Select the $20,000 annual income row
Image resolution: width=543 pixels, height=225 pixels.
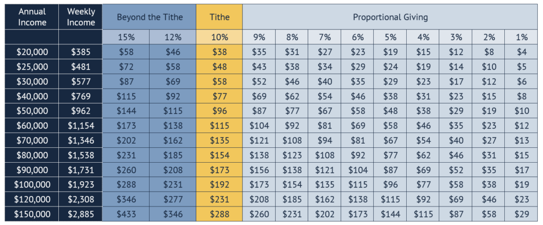(31, 52)
